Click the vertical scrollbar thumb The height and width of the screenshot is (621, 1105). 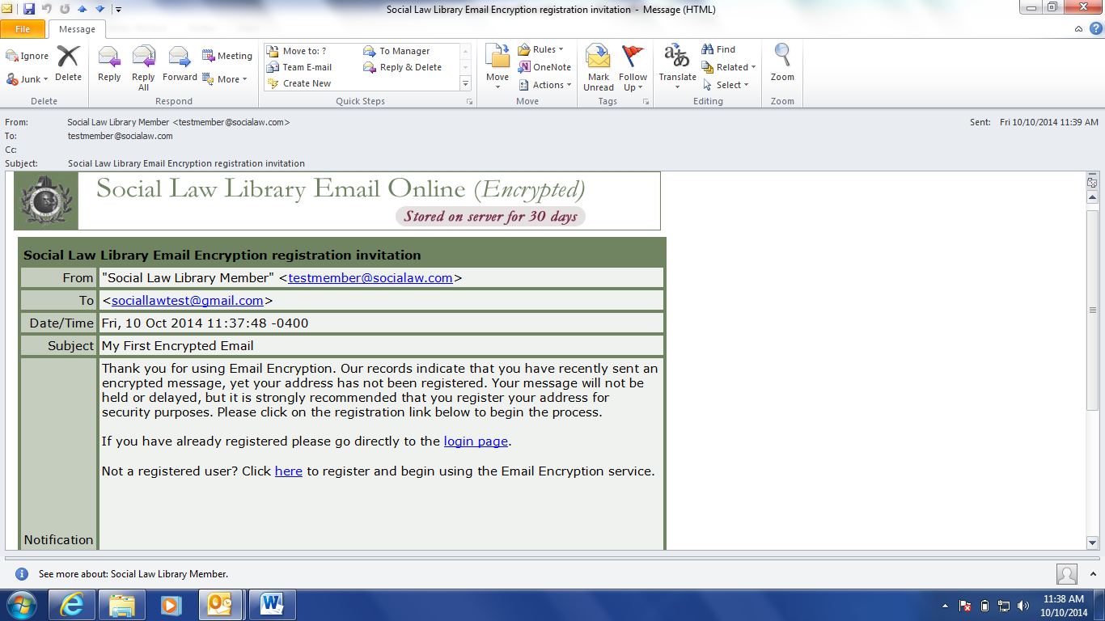tap(1092, 310)
